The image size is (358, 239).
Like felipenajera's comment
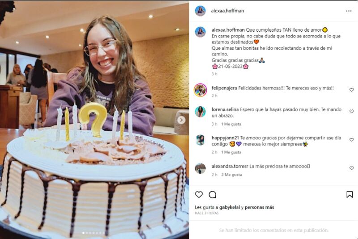pos(351,90)
